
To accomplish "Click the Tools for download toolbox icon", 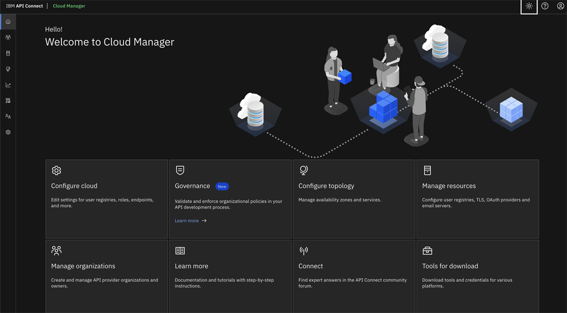I will click(427, 251).
